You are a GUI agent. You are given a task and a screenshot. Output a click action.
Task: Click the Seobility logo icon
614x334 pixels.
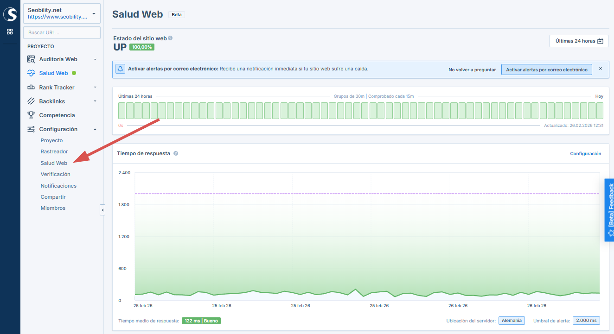pyautogui.click(x=10, y=14)
